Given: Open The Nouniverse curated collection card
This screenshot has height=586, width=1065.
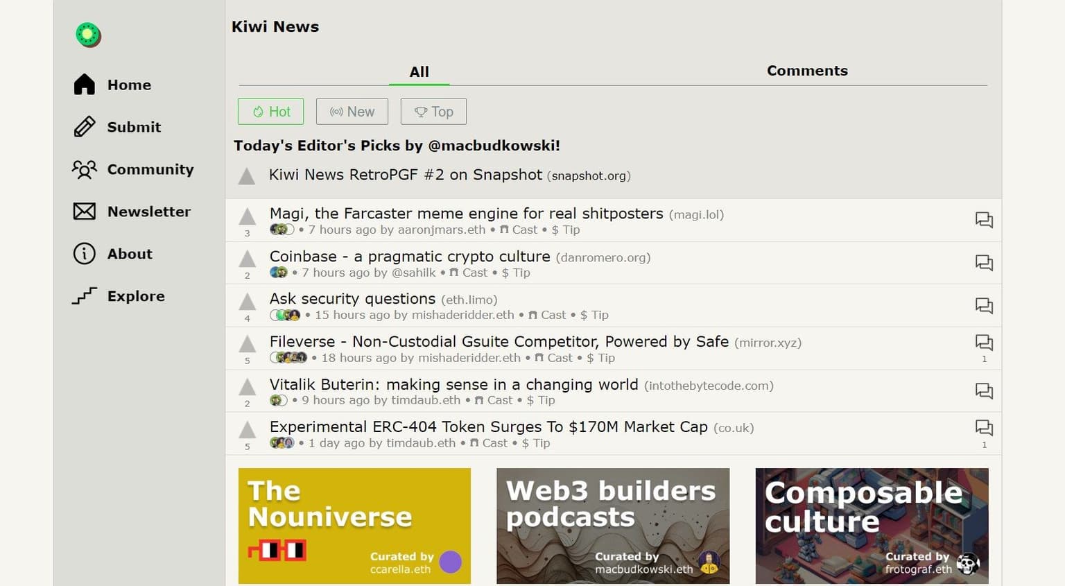Looking at the screenshot, I should 354,526.
